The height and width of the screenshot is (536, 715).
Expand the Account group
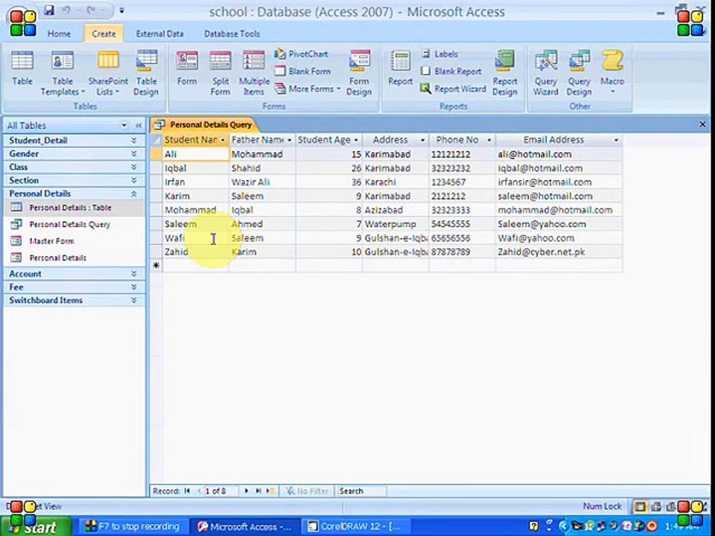click(133, 274)
